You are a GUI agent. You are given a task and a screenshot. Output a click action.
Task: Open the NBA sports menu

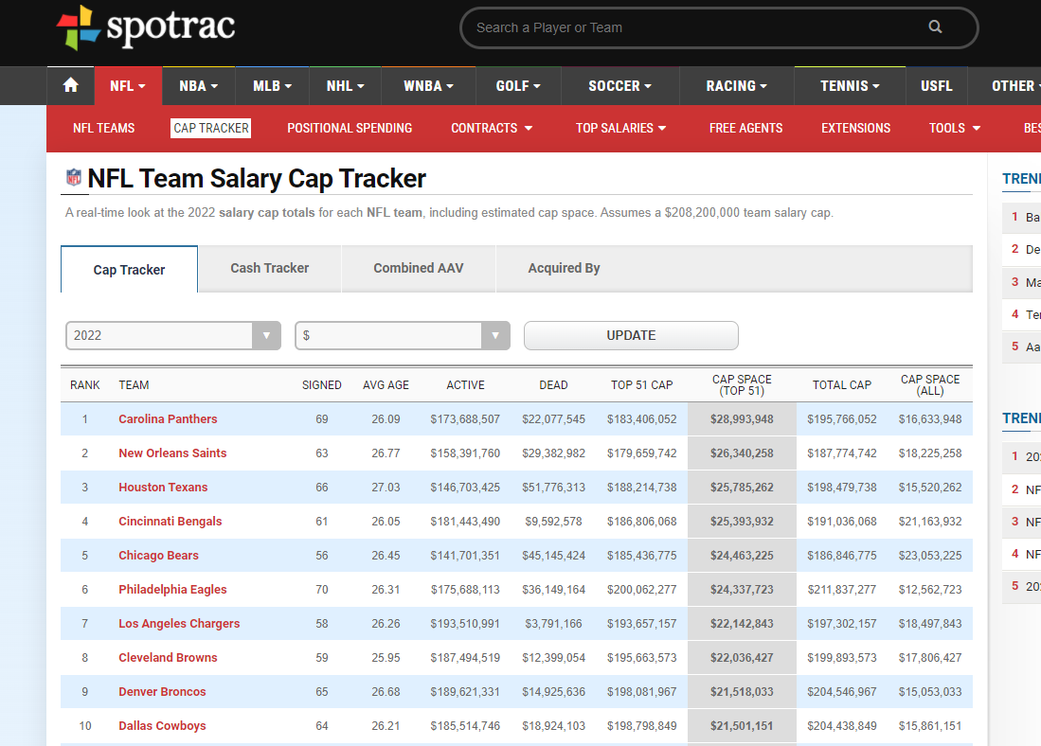[x=199, y=85]
